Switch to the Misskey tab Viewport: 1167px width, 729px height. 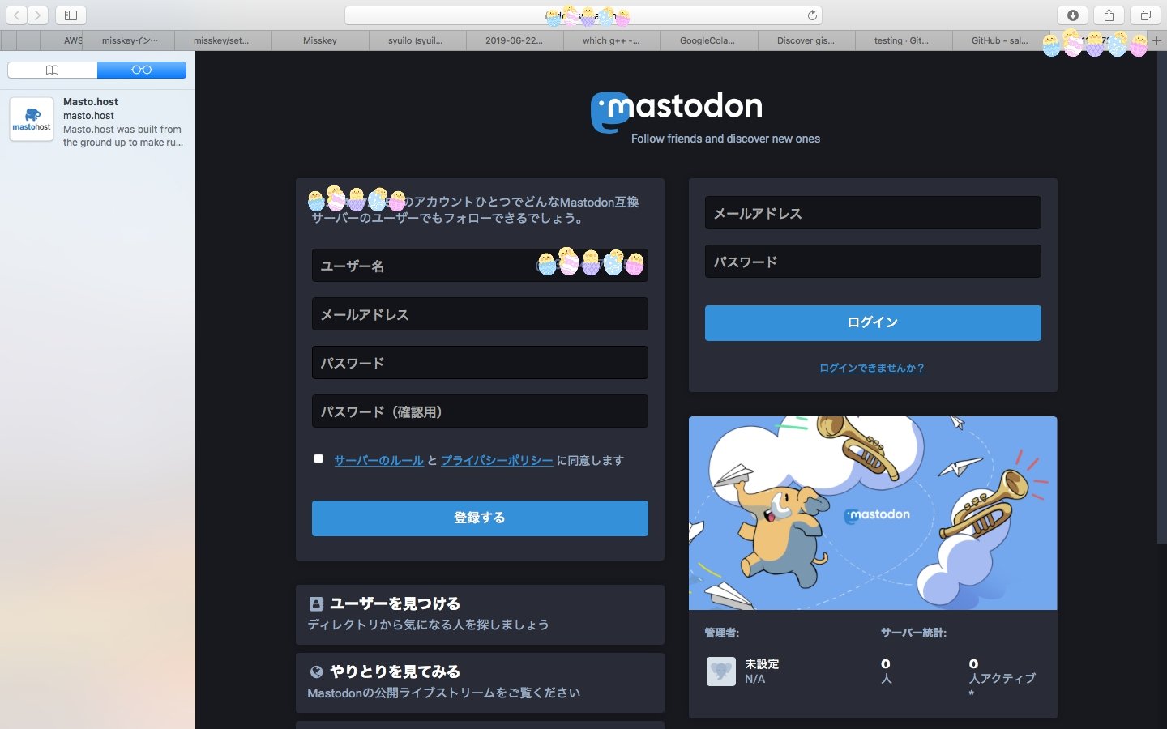[319, 40]
